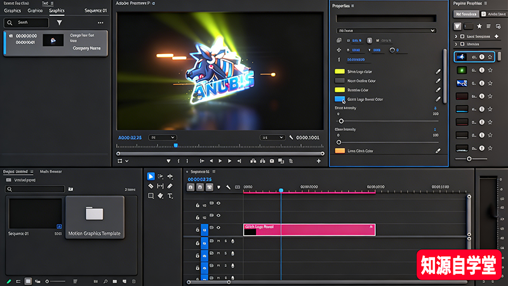Toggle the lock on the topmost video track
This screenshot has width=508, height=286.
point(197,203)
